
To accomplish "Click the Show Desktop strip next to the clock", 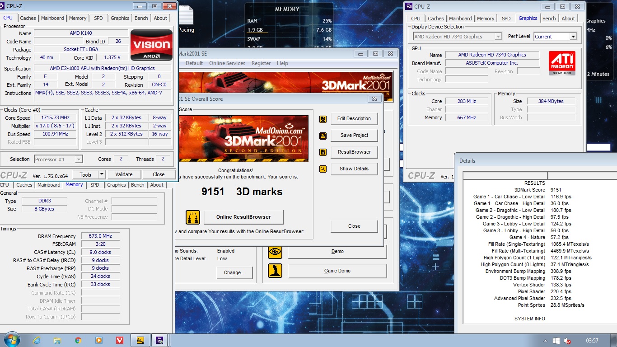I will (614, 340).
